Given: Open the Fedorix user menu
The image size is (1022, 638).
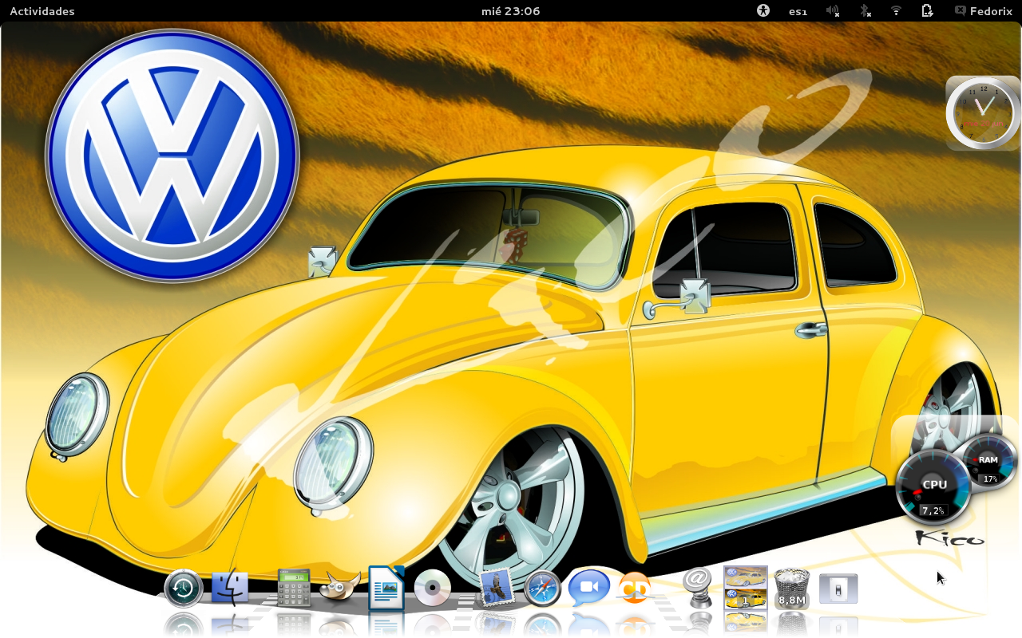Looking at the screenshot, I should point(984,11).
